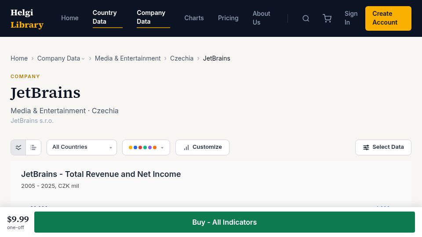Image resolution: width=422 pixels, height=237 pixels.
Task: Open About Us page
Action: tap(261, 18)
